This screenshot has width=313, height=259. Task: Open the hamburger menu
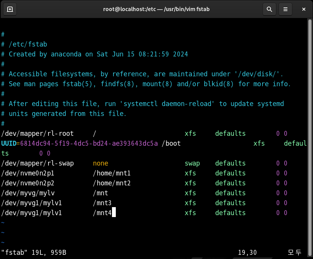point(285,9)
